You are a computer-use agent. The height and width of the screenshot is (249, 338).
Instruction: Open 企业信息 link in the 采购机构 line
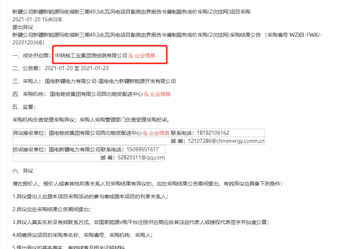160,94
